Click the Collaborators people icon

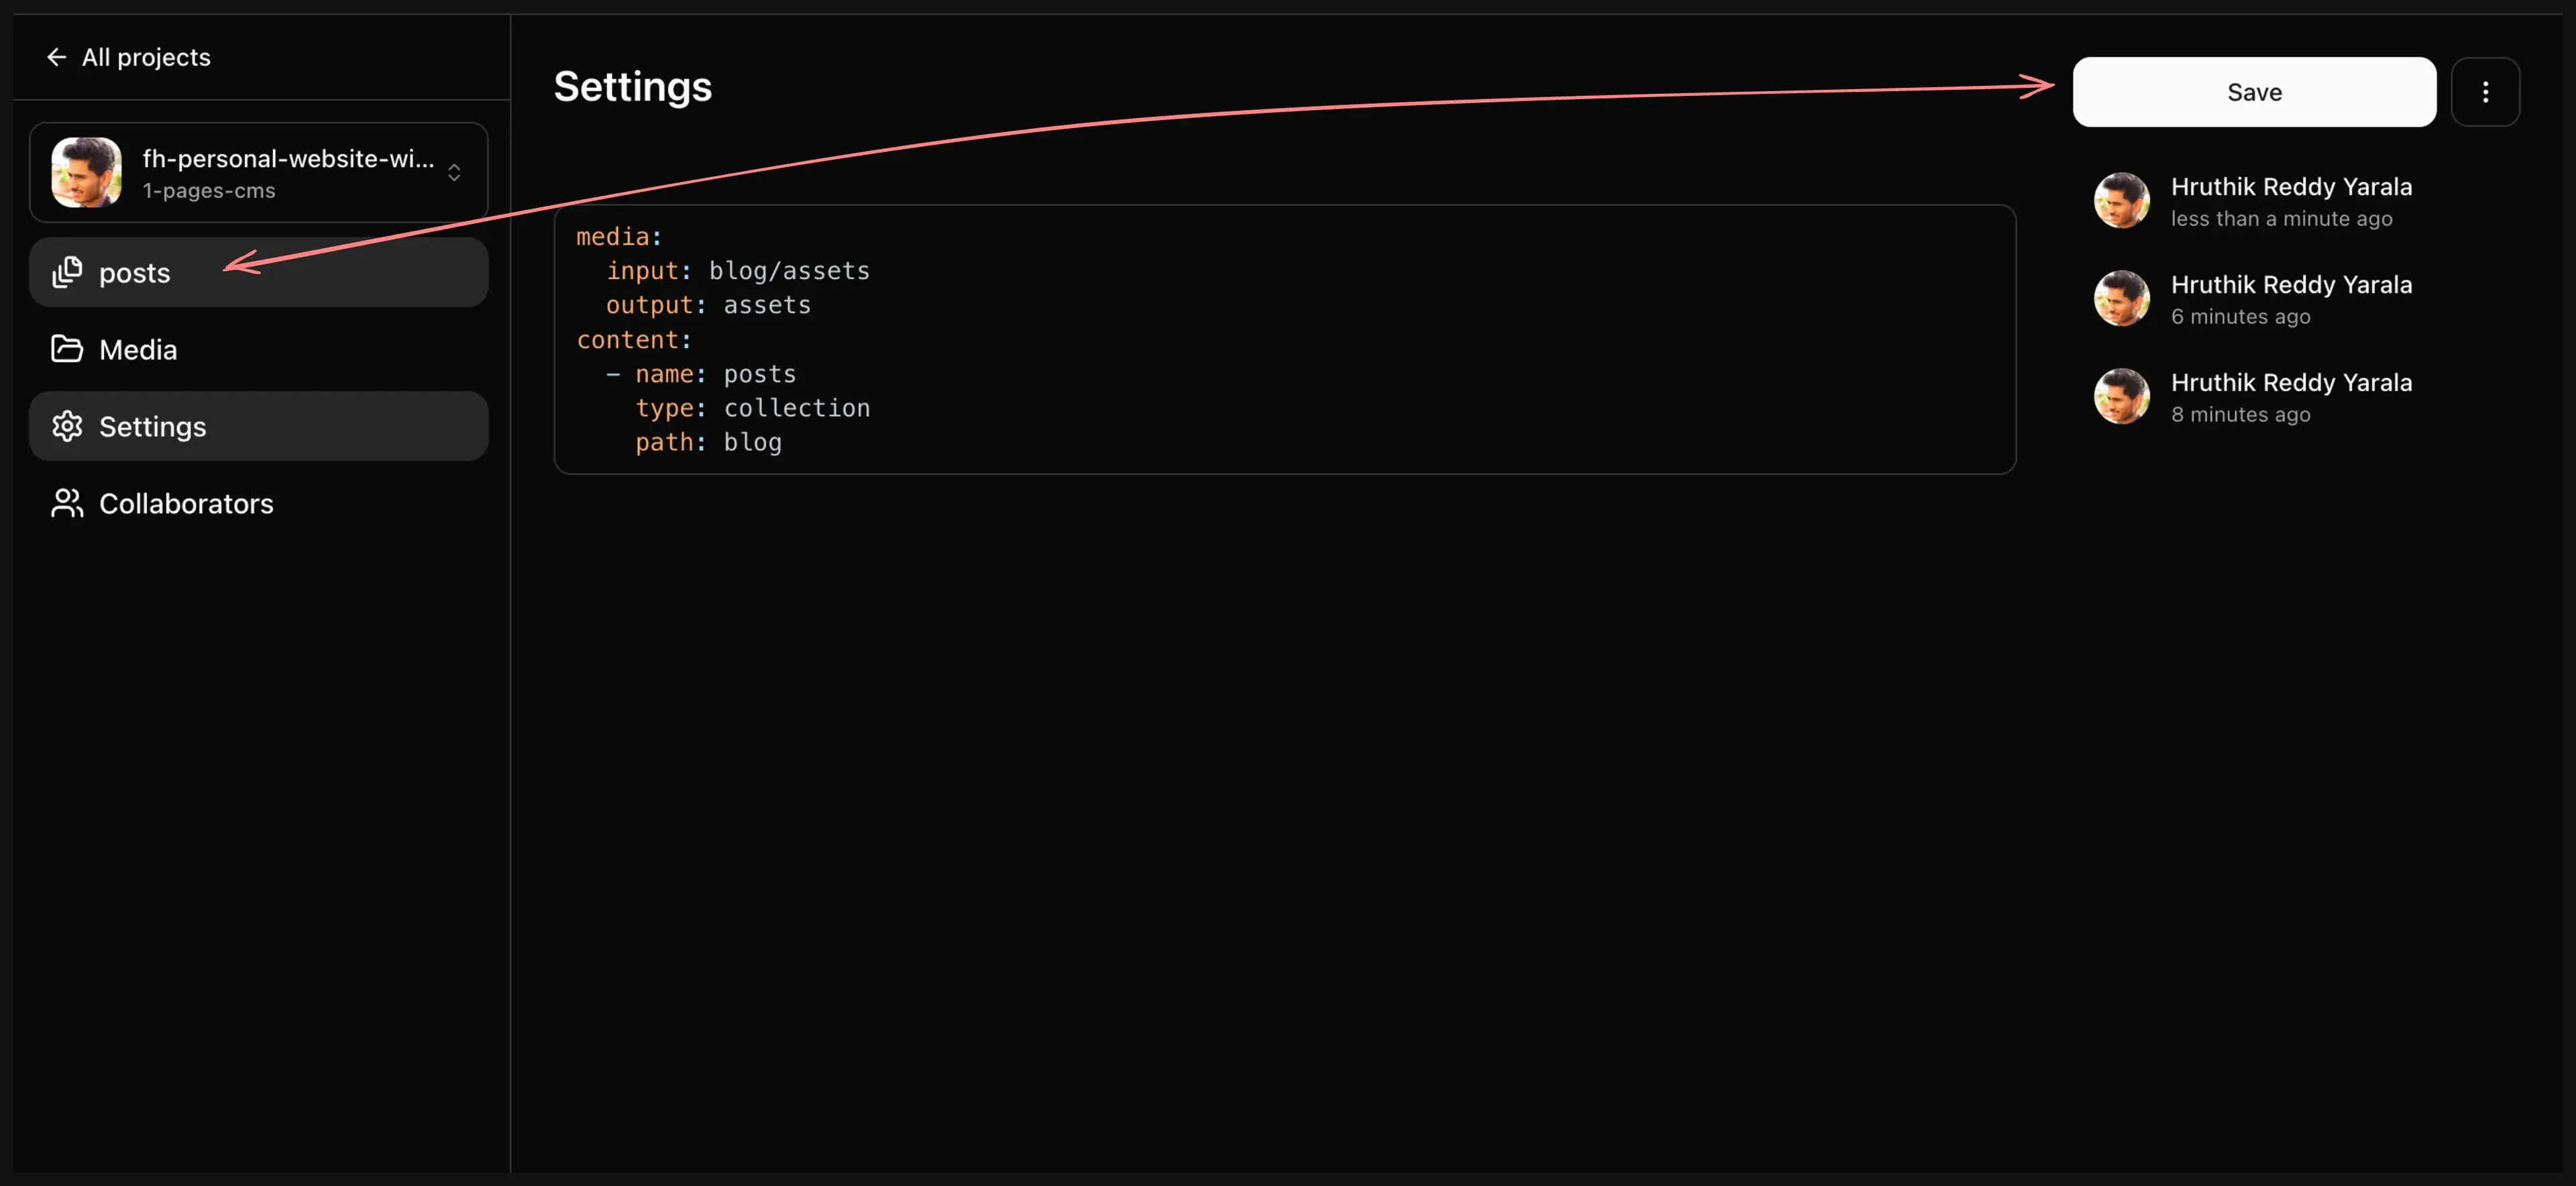pos(67,503)
